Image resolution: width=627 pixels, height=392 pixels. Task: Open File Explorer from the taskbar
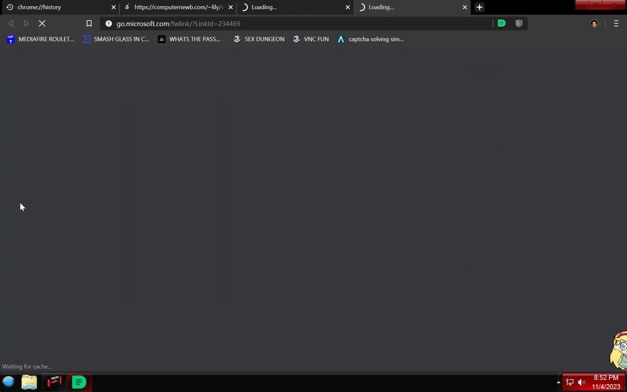coord(29,382)
